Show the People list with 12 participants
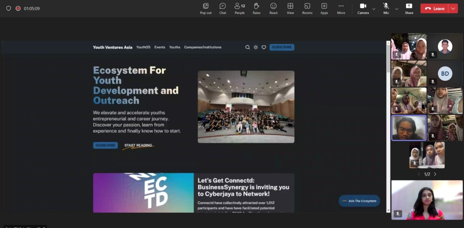Screen dimensions: 464x228 tap(240, 8)
